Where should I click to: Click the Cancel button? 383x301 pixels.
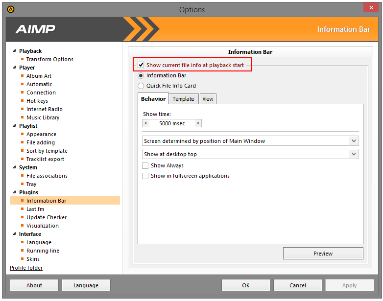tap(297, 285)
